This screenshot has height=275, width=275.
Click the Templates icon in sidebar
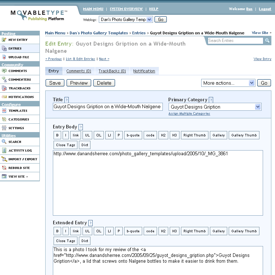tap(4, 111)
